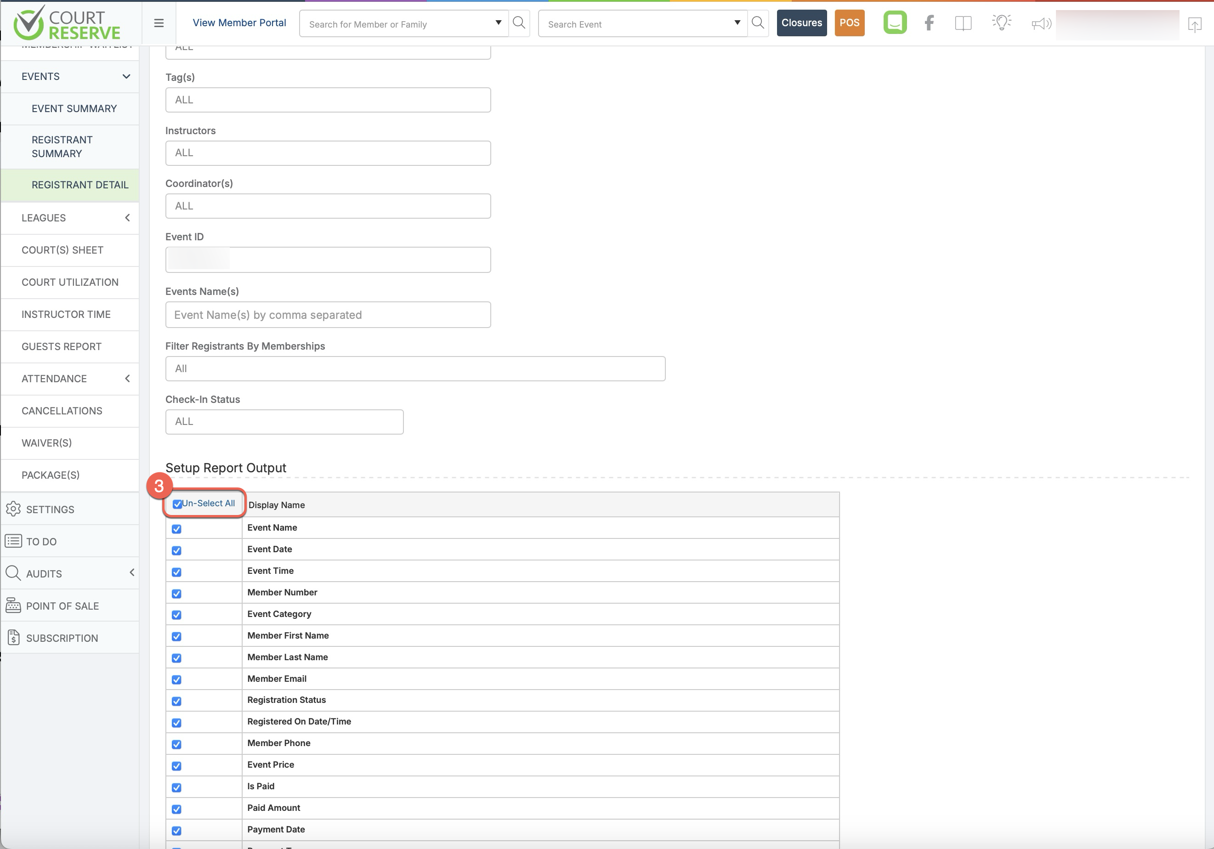Toggle the Member Email checkbox
Viewport: 1214px width, 849px height.
tap(176, 679)
